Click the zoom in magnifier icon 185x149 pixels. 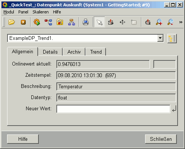click(159, 22)
